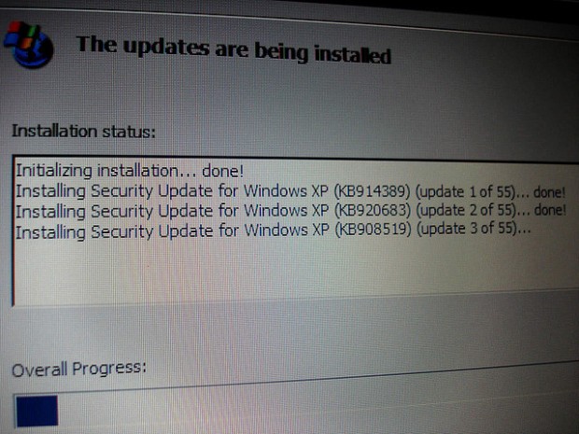Click the 'Initializing installation... done!' log line

click(x=130, y=171)
